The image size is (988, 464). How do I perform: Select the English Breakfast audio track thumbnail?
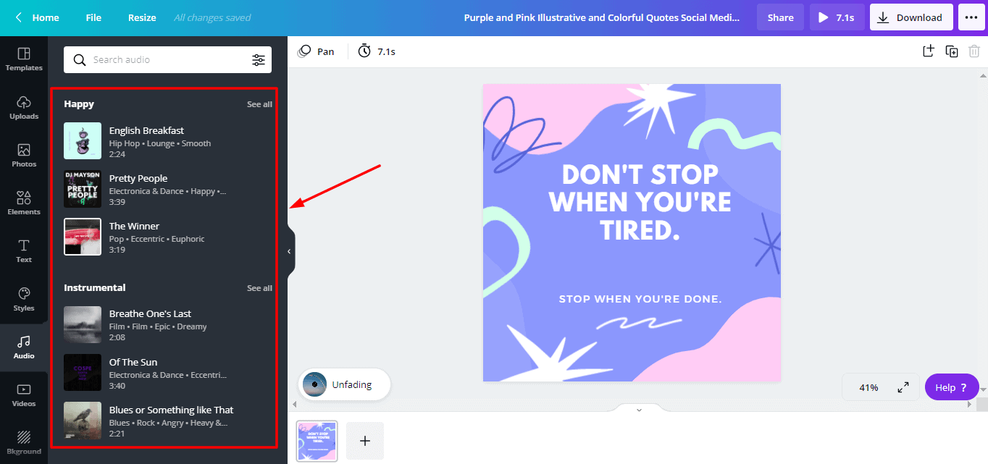pyautogui.click(x=83, y=140)
